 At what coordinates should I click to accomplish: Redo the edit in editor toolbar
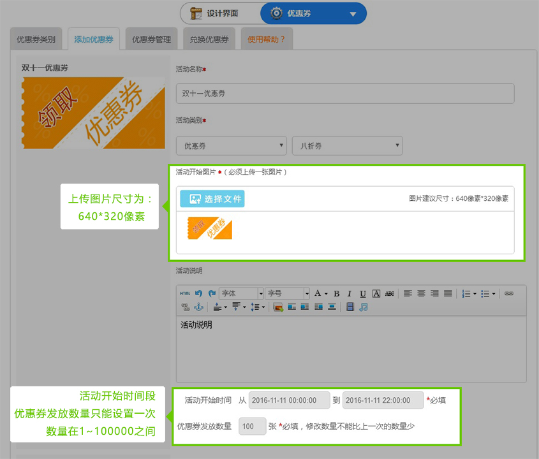211,294
